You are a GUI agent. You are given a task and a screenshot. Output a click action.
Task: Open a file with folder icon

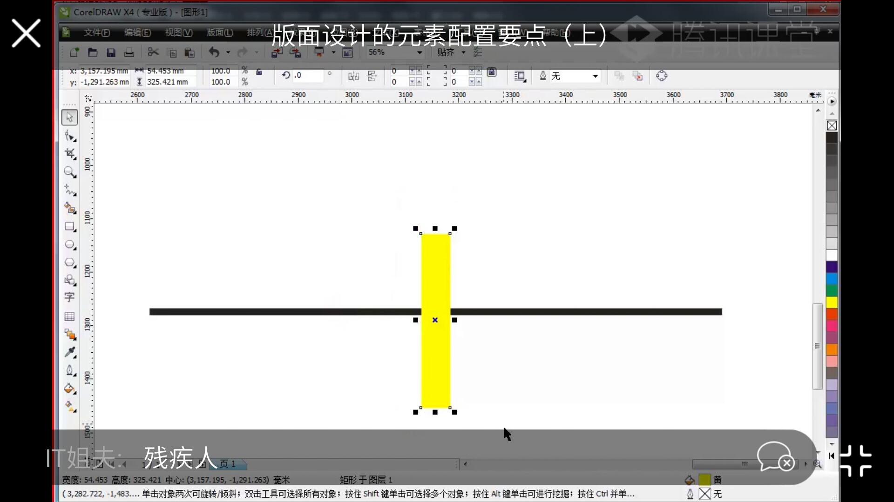(93, 52)
